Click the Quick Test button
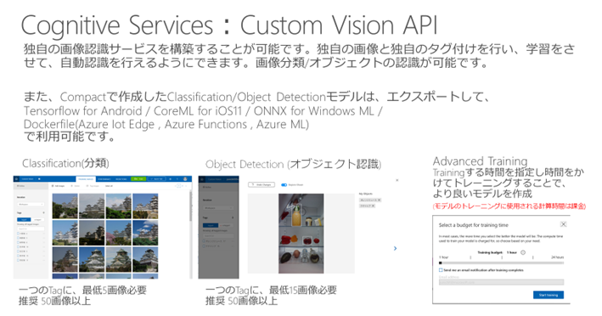 click(x=156, y=179)
